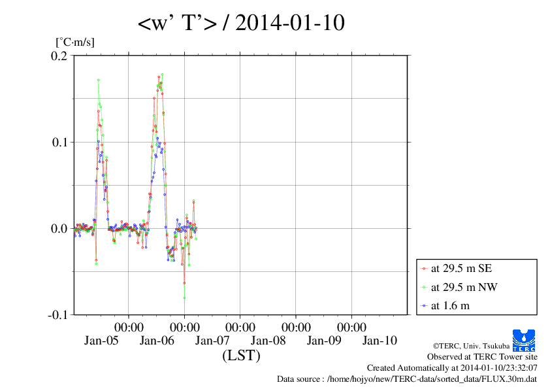
Task: Click the blue marker for 1.6 m
Action: 425,306
